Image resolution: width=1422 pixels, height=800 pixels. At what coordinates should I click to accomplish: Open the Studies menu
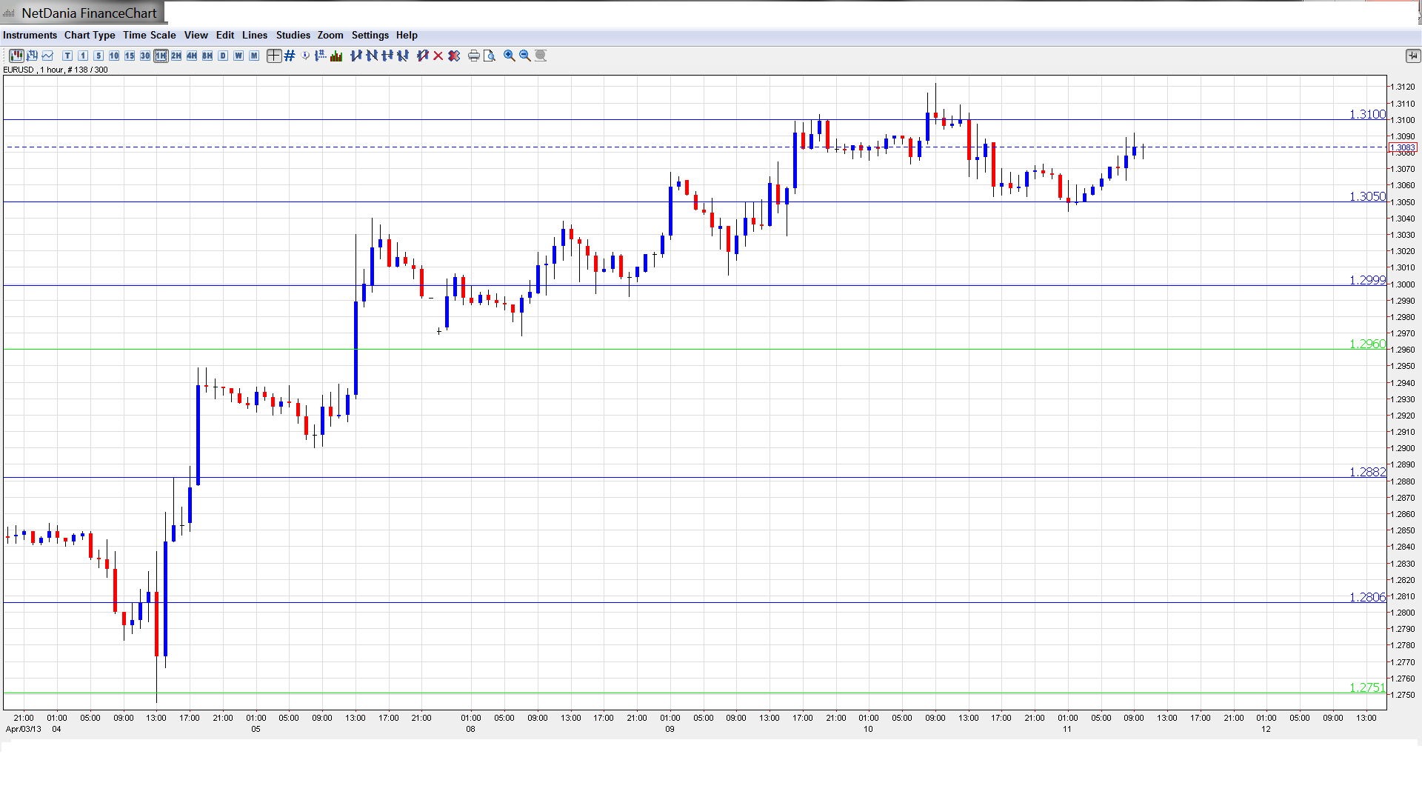(x=293, y=35)
